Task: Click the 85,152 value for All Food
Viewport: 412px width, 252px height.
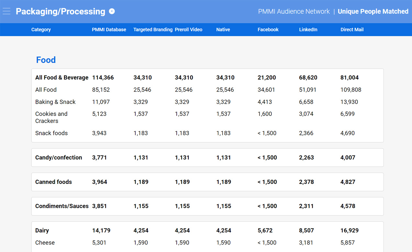Action: coord(101,90)
